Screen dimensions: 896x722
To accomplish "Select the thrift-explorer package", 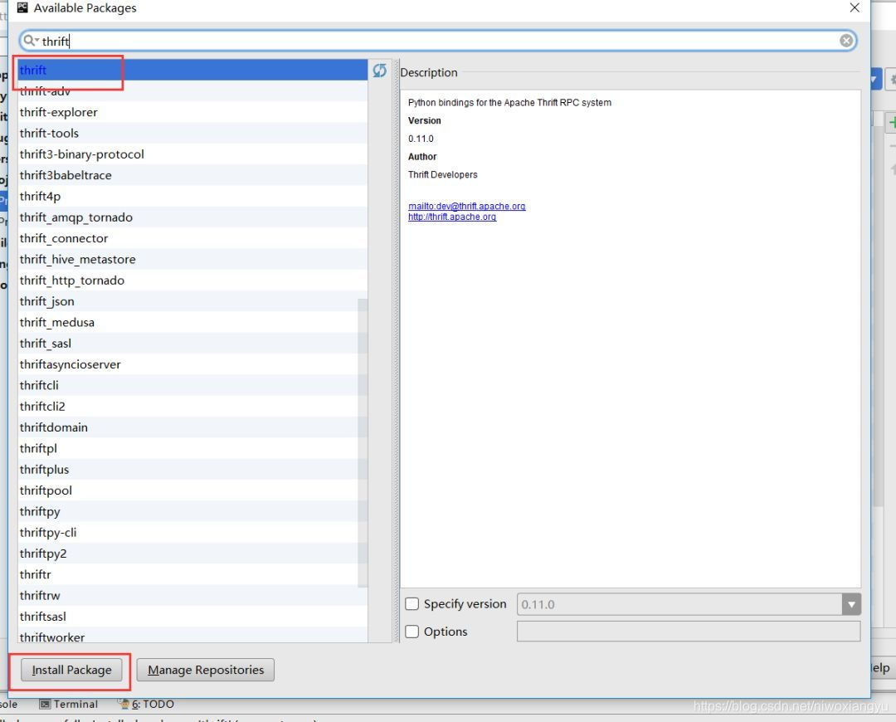I will [x=192, y=112].
